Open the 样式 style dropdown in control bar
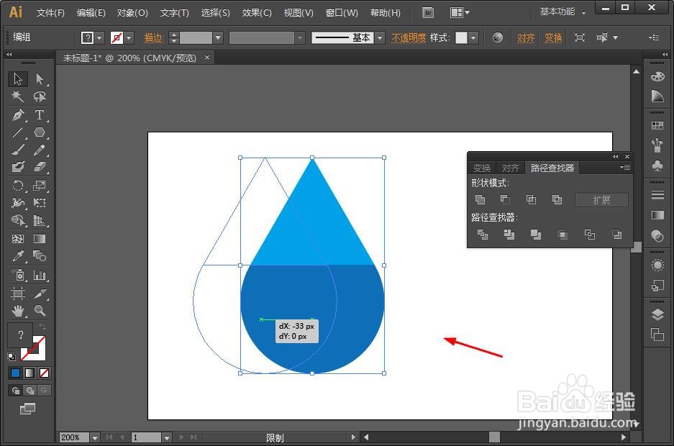674x446 pixels. tap(473, 37)
